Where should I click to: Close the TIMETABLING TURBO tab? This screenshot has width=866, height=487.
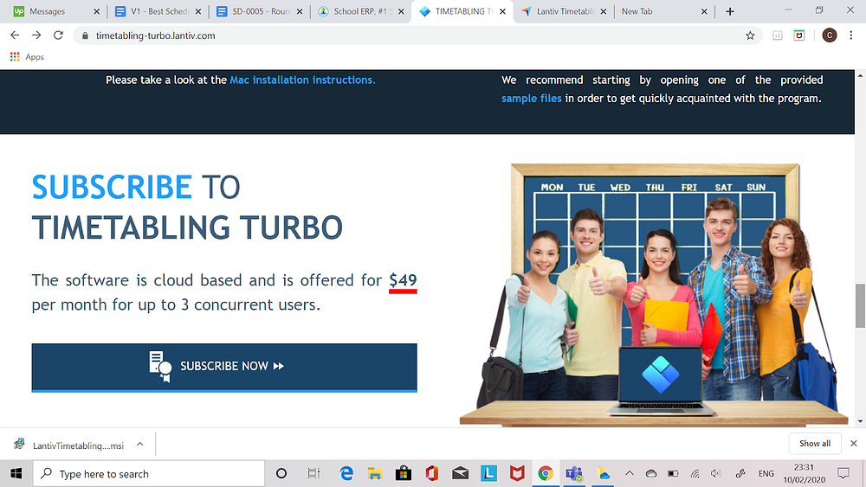pos(502,11)
